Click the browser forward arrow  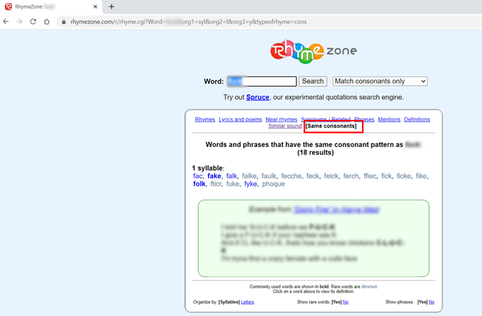19,21
